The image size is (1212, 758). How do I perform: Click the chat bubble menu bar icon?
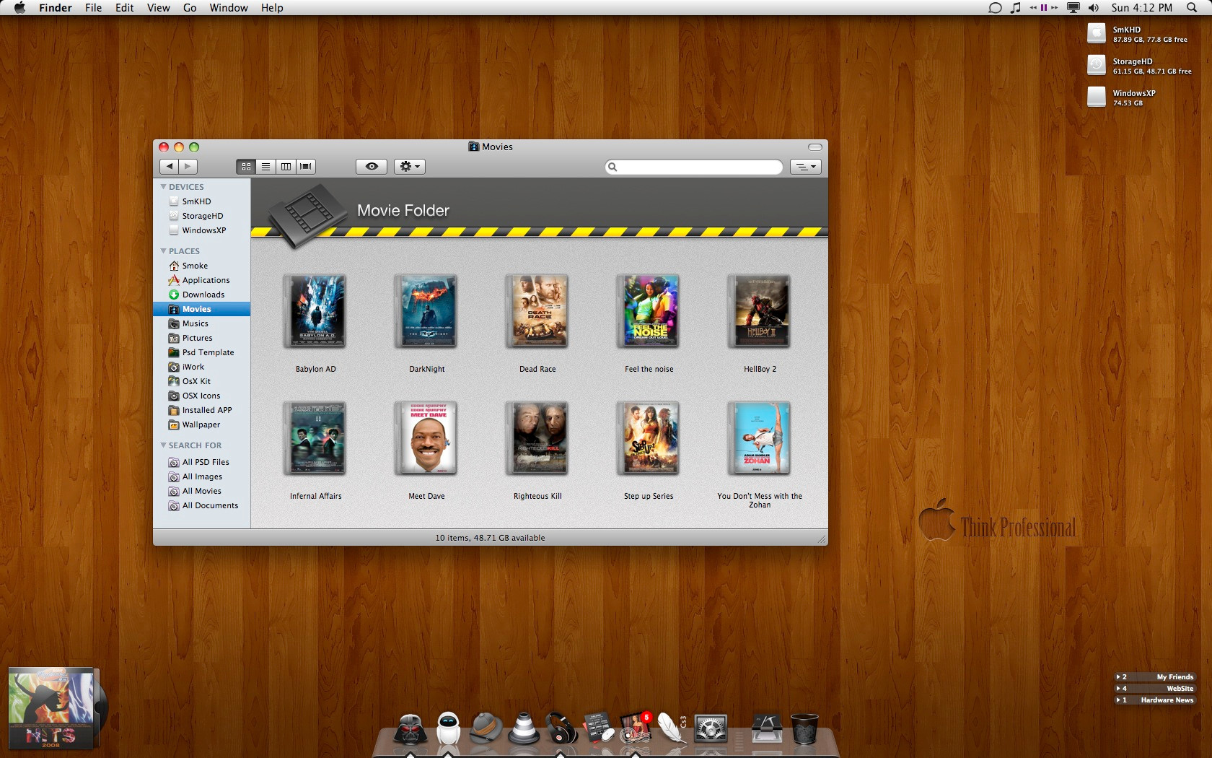pos(995,8)
